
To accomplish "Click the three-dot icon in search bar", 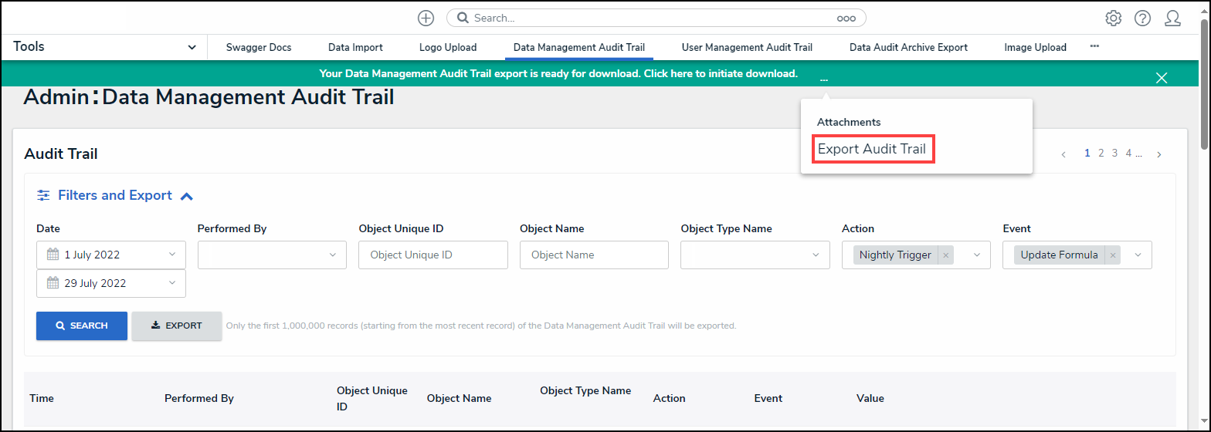I will [x=846, y=18].
